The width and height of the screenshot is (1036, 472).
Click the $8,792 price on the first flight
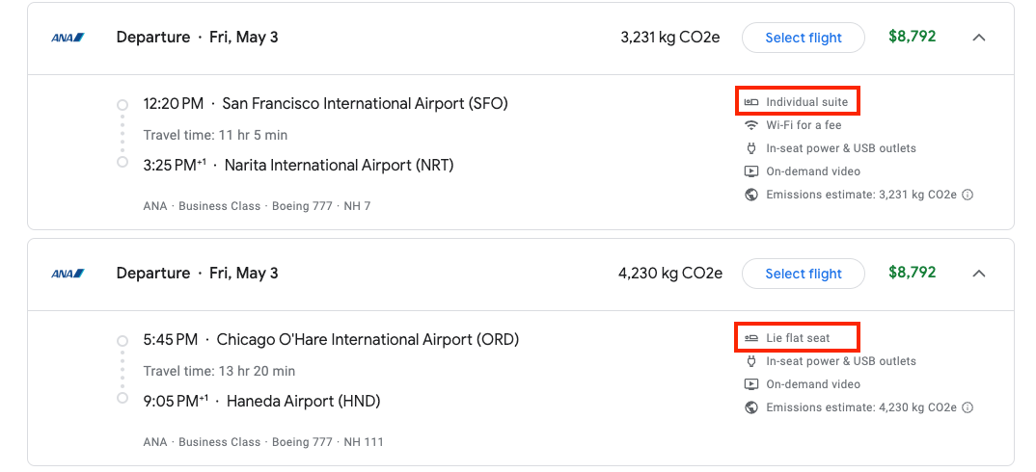point(913,37)
